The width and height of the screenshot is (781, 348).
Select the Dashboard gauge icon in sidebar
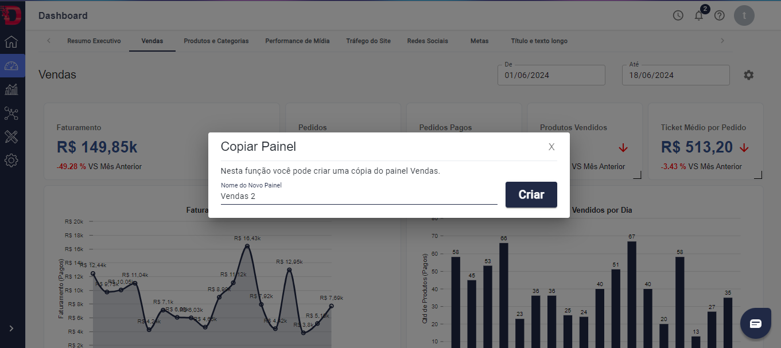coord(11,65)
